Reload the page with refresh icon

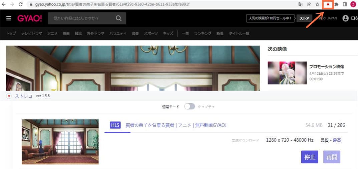click(x=21, y=4)
